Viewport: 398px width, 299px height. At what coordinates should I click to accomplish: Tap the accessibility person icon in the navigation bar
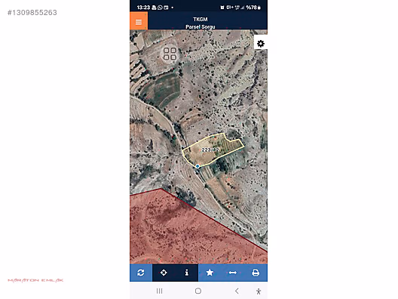click(259, 291)
